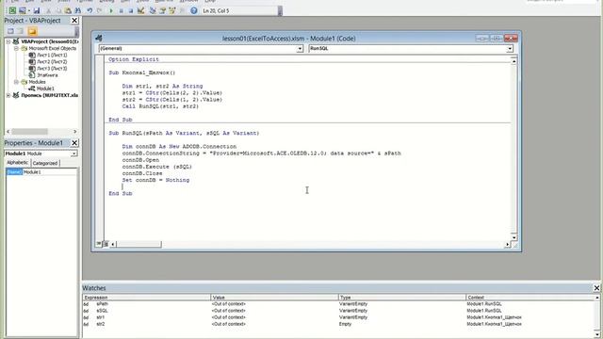Toggle Folders icon in Project panel
The width and height of the screenshot is (603, 339).
[32, 31]
